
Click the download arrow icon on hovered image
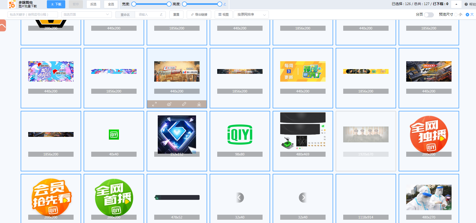(199, 104)
